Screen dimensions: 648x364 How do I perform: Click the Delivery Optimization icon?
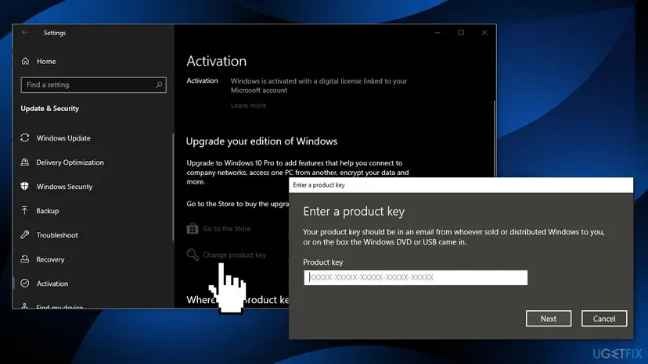click(x=25, y=162)
